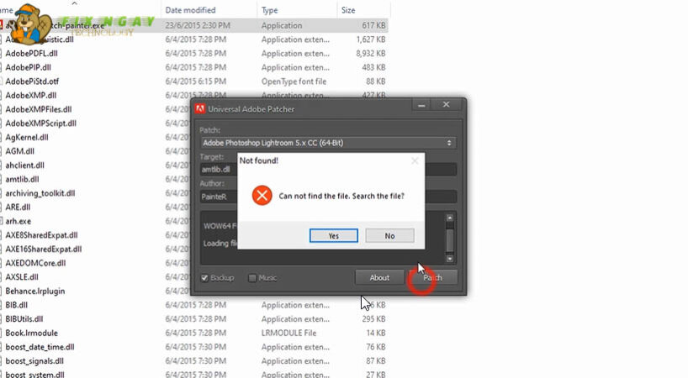Open the Patch product dropdown

tap(327, 143)
